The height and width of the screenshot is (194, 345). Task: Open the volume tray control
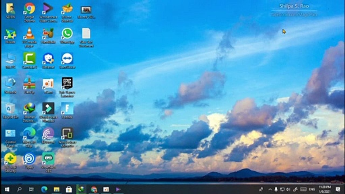coord(288,189)
